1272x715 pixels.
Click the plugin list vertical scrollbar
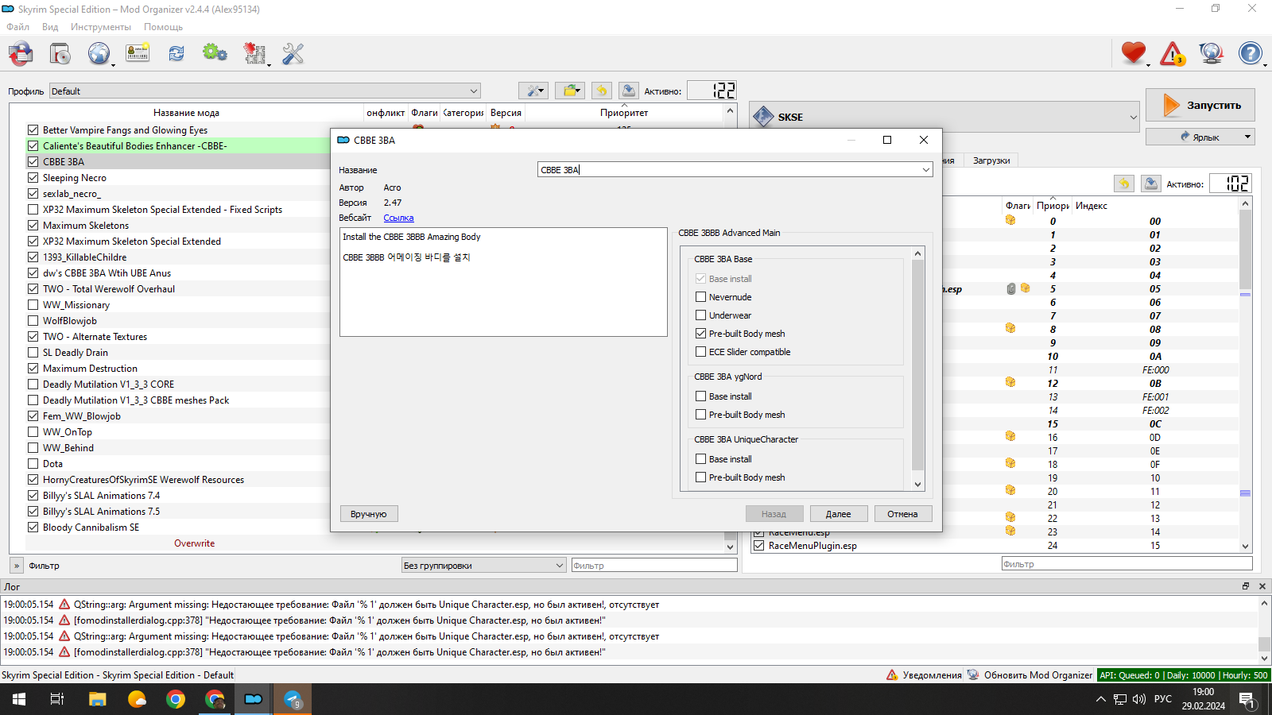tap(1246, 375)
